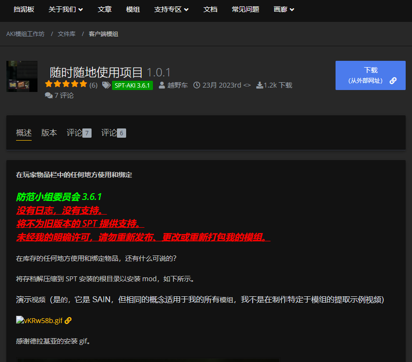This screenshot has width=412, height=362.
Task: Click the 随时随地使用项目 title
Action: pyautogui.click(x=96, y=72)
